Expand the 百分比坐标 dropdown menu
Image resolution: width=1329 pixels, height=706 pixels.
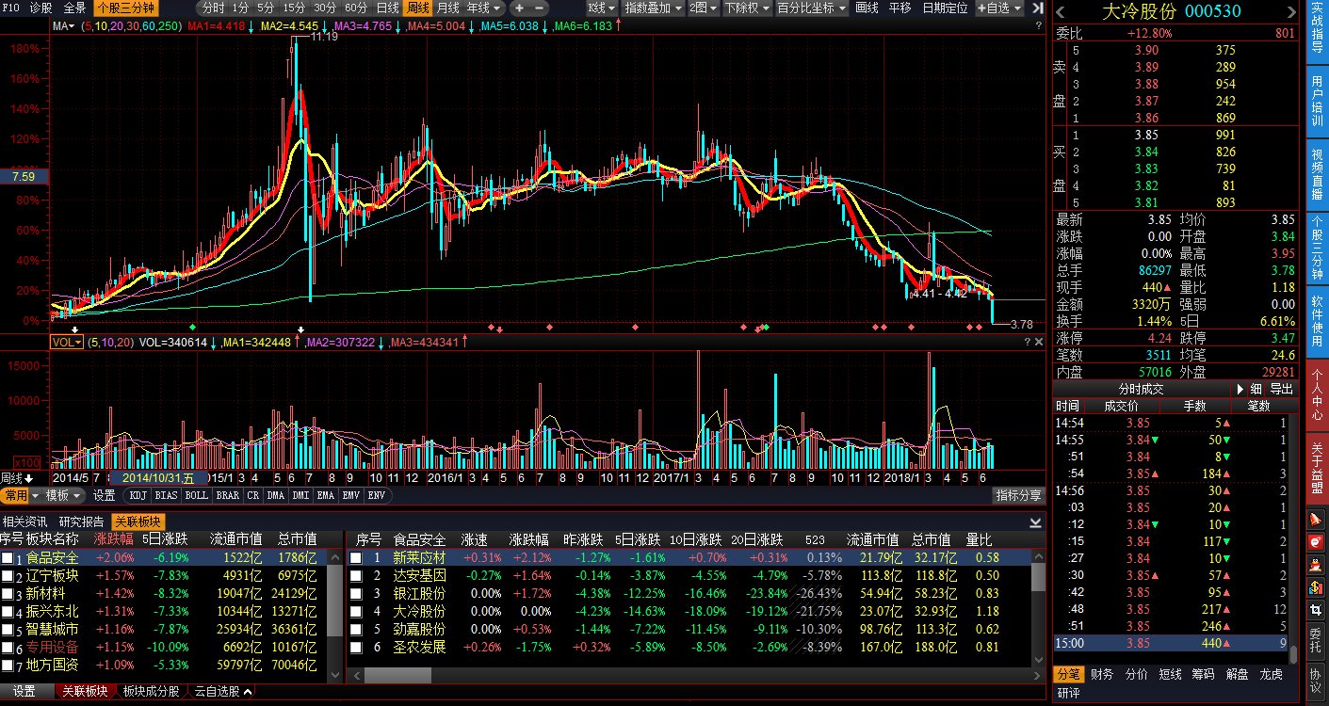tap(812, 8)
